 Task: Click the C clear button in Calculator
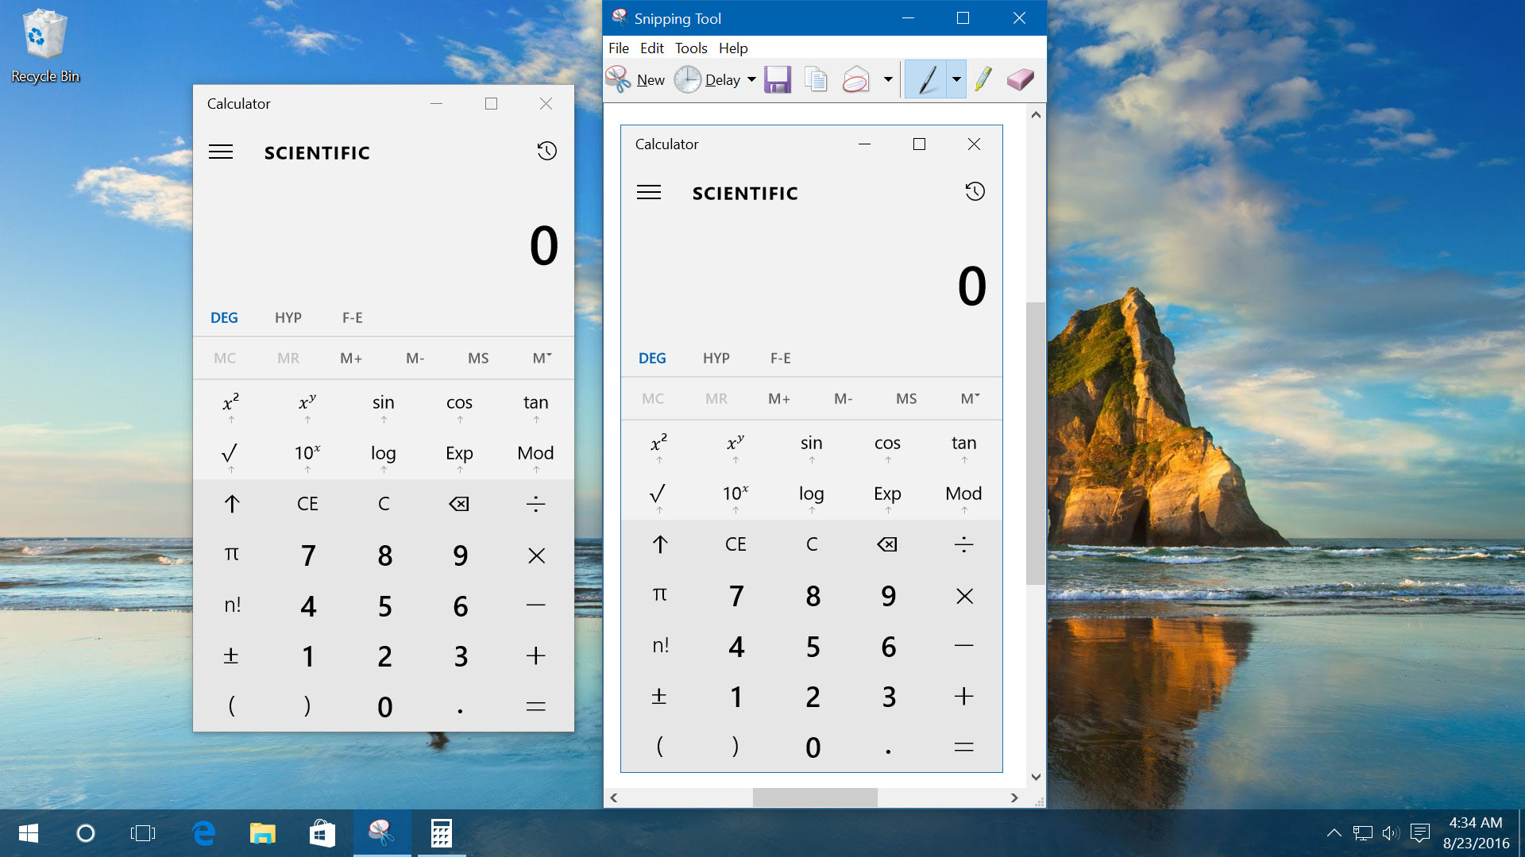(x=384, y=504)
